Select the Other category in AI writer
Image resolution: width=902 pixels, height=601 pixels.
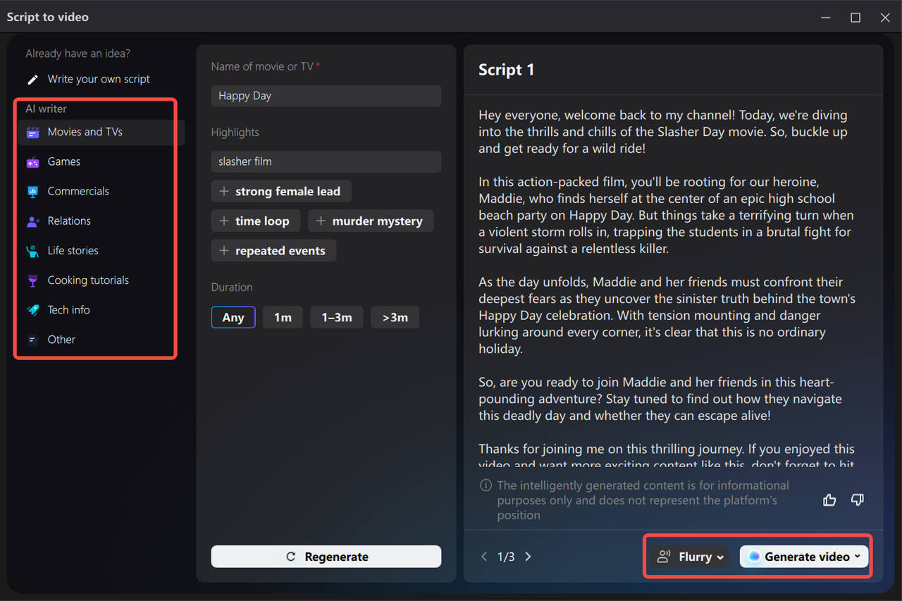(61, 339)
